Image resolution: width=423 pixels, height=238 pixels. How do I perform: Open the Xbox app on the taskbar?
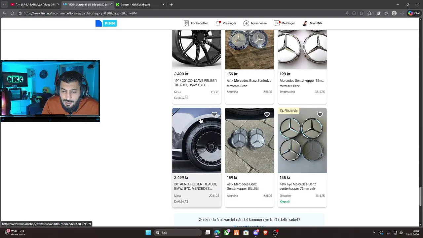click(227, 233)
